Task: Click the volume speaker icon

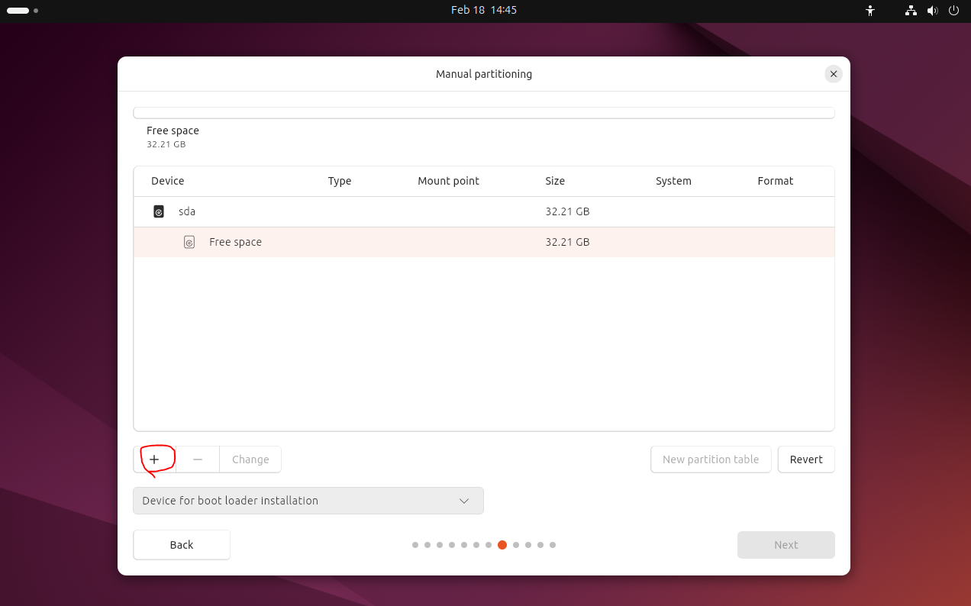Action: pyautogui.click(x=932, y=11)
